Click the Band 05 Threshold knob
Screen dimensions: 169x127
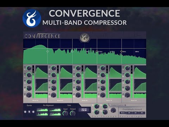click(127, 81)
